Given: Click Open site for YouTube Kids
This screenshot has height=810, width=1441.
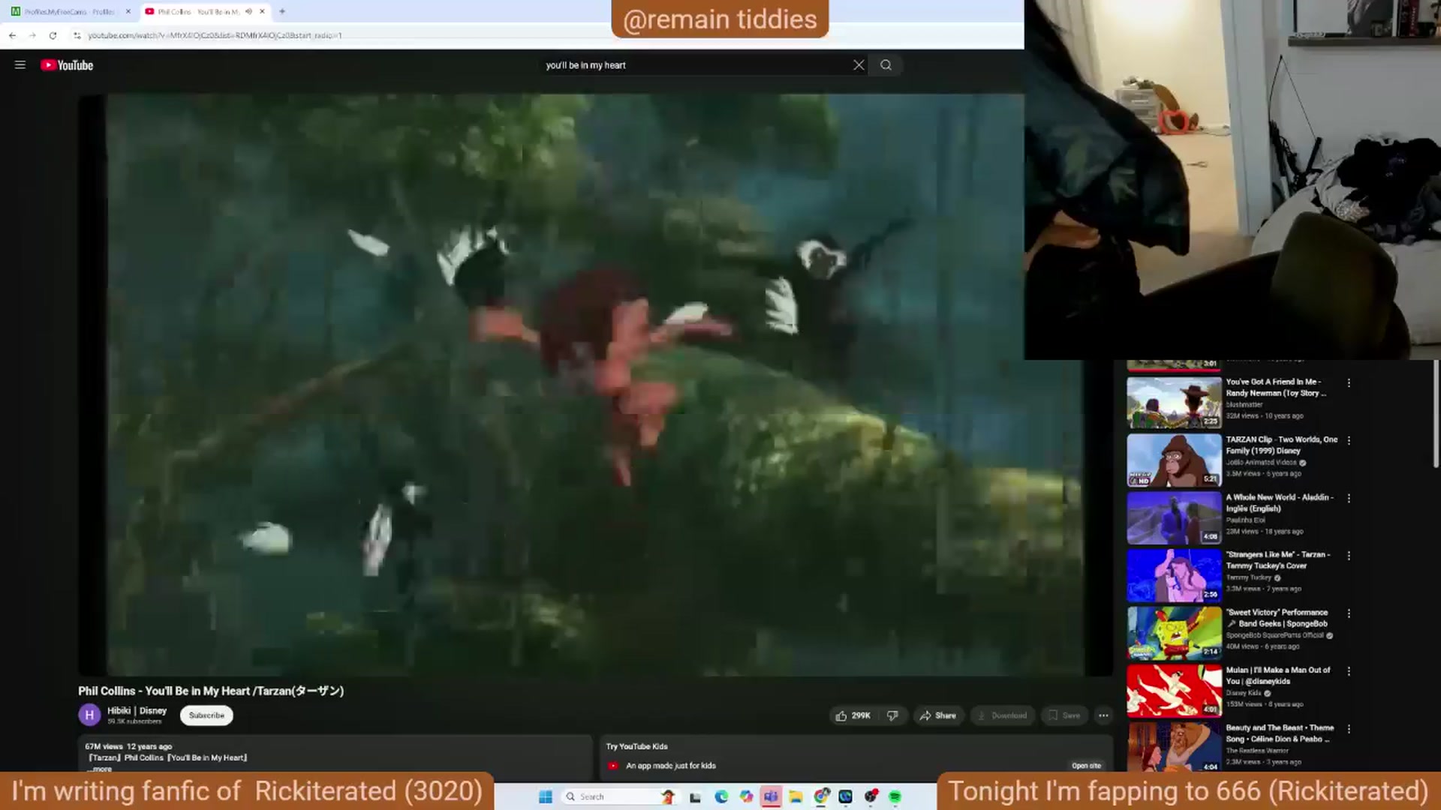Looking at the screenshot, I should [1086, 766].
